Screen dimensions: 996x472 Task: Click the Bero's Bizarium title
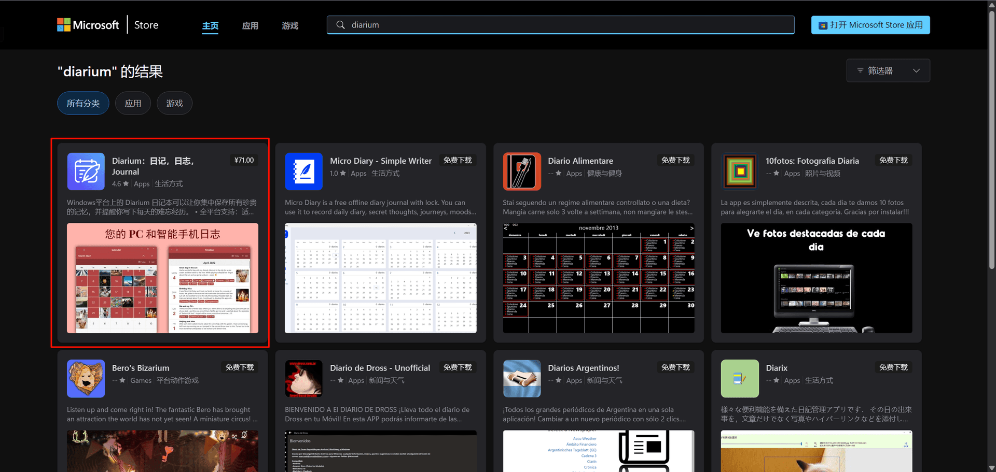[x=141, y=368]
